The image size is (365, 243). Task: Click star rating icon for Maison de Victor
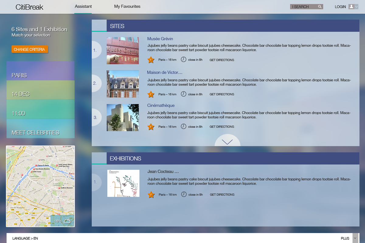point(151,94)
